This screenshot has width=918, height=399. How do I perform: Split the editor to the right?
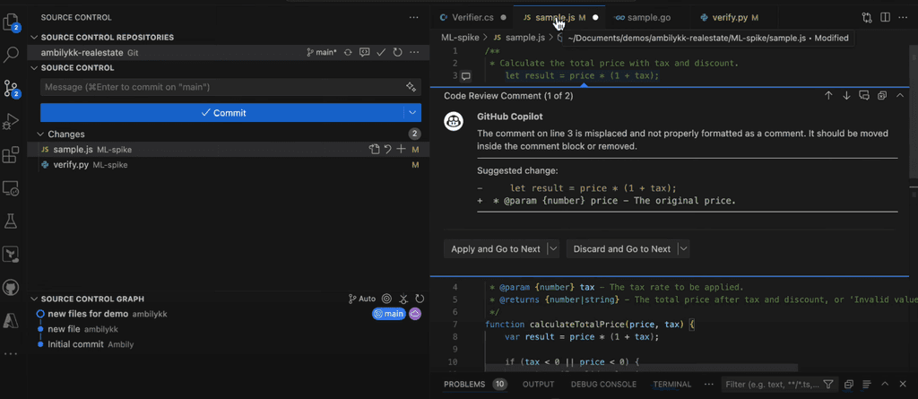click(x=885, y=18)
